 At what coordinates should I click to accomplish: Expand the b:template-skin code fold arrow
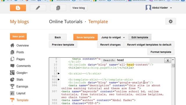[59, 79]
